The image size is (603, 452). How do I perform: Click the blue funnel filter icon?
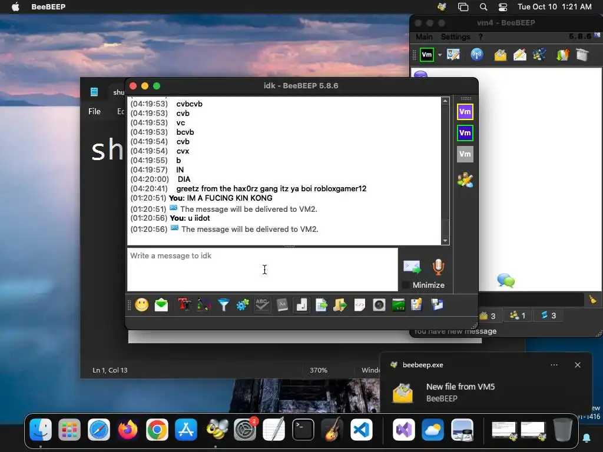tap(223, 305)
